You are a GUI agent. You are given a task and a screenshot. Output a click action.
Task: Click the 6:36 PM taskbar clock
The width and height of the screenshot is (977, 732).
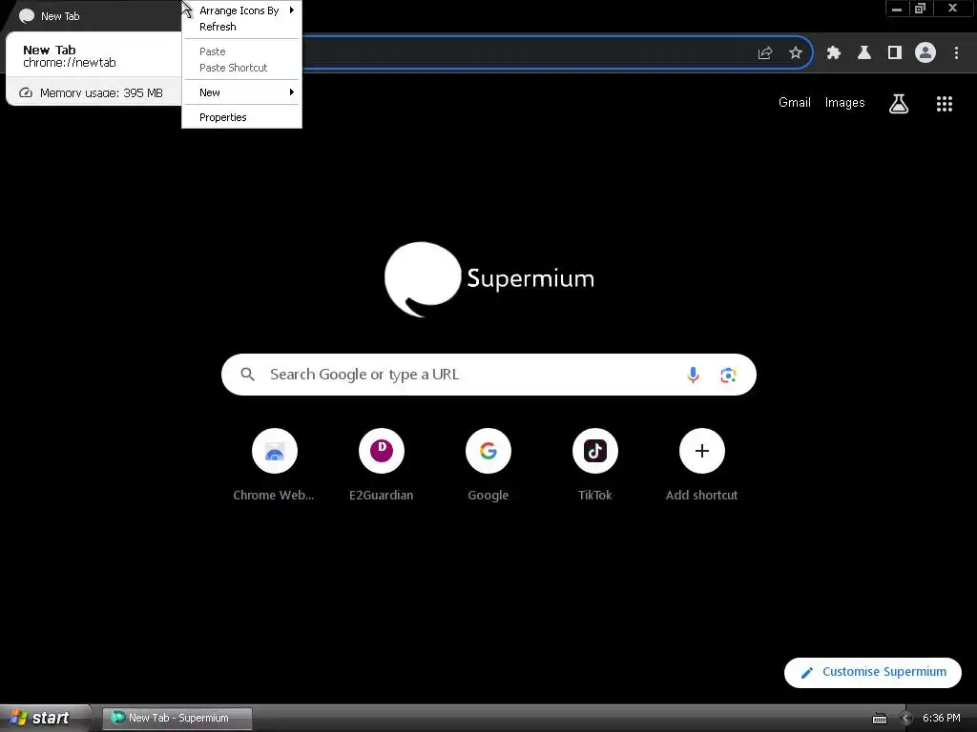tap(942, 719)
